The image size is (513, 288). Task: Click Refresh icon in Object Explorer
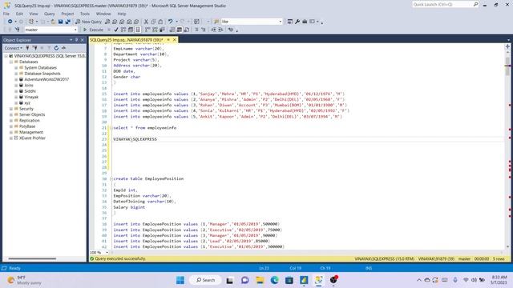[x=56, y=48]
